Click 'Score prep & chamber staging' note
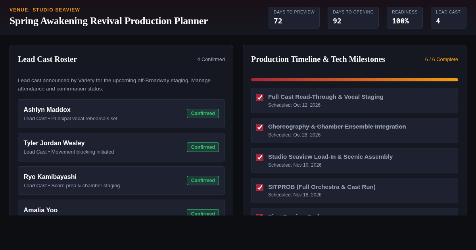476x250 pixels. tap(86, 186)
